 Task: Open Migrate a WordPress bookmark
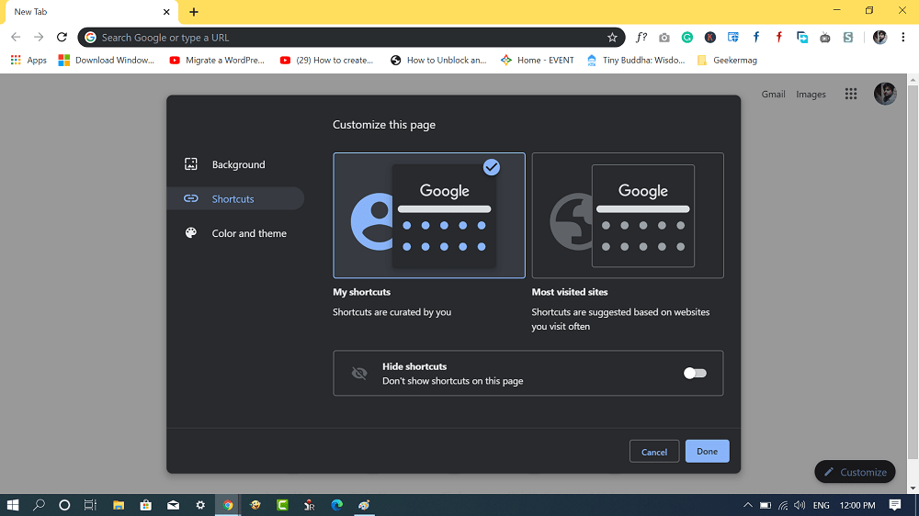pyautogui.click(x=217, y=60)
